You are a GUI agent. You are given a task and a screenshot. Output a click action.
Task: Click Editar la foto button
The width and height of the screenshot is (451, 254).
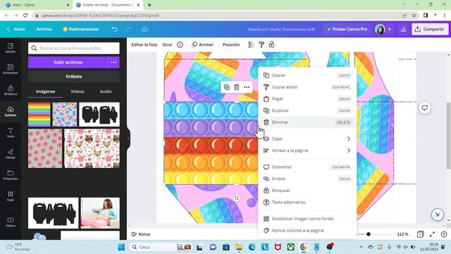tap(144, 44)
